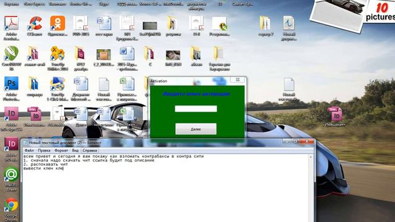Launch the CCleaner desktop shortcut
Viewport: 395px width, 222px height.
click(x=35, y=24)
